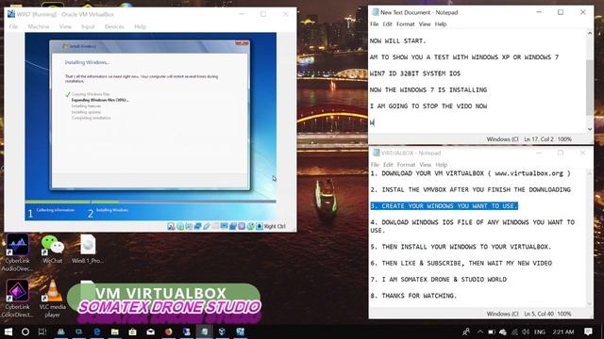
Task: Open Edit menu in VIRTUALBOX Notepad window
Action: pos(388,165)
